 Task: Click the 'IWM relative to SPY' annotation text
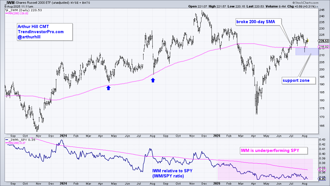(x=172, y=171)
